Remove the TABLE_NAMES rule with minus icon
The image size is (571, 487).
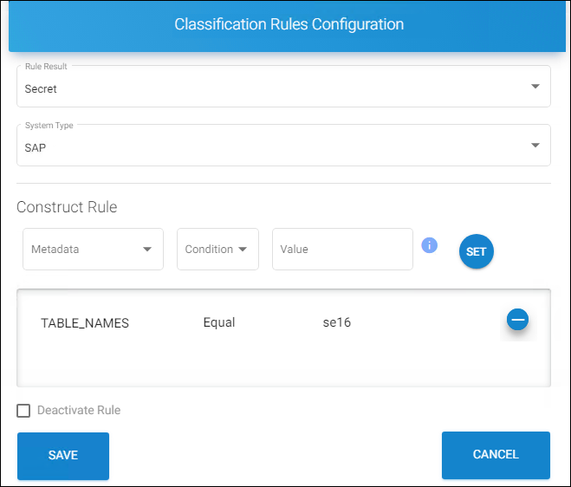pos(517,320)
